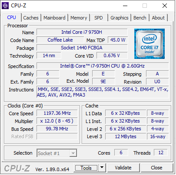This screenshot has height=175, width=176.
Task: Select the CPU tab
Action: [x=11, y=17]
